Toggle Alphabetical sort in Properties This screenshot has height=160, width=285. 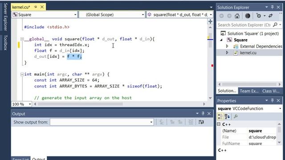(x=227, y=116)
